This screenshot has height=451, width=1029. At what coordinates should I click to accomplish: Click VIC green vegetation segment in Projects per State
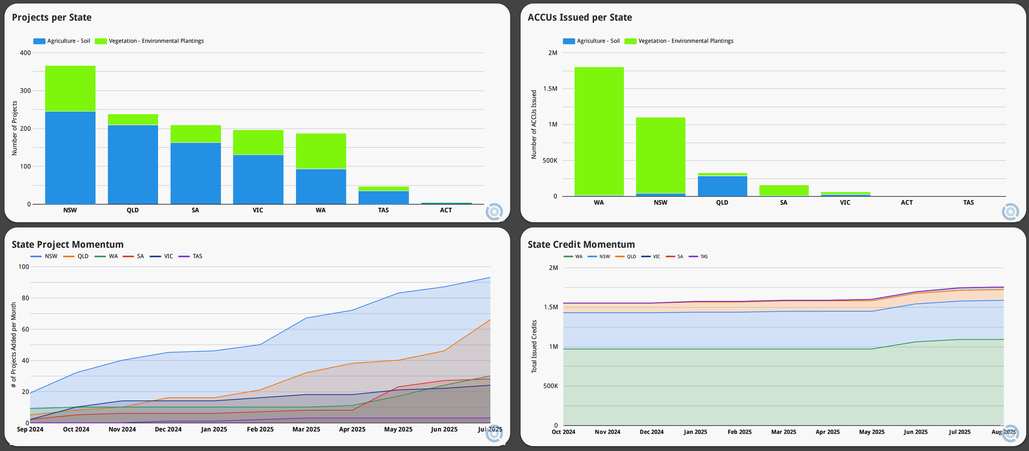[x=258, y=142]
